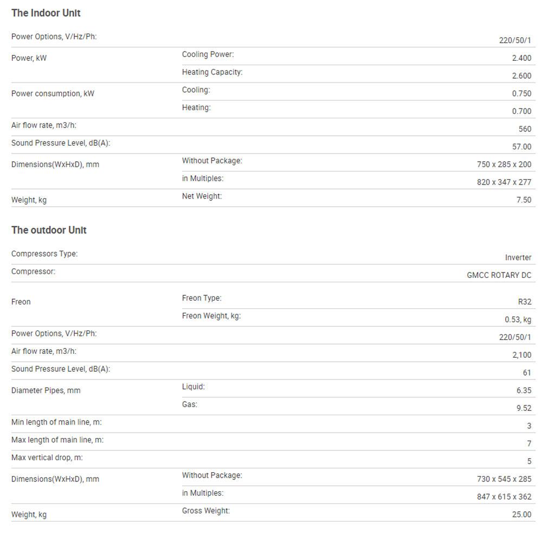Select indoor dimensions 750 x 285 x 200
Screen dimensions: 542x533
coord(504,164)
